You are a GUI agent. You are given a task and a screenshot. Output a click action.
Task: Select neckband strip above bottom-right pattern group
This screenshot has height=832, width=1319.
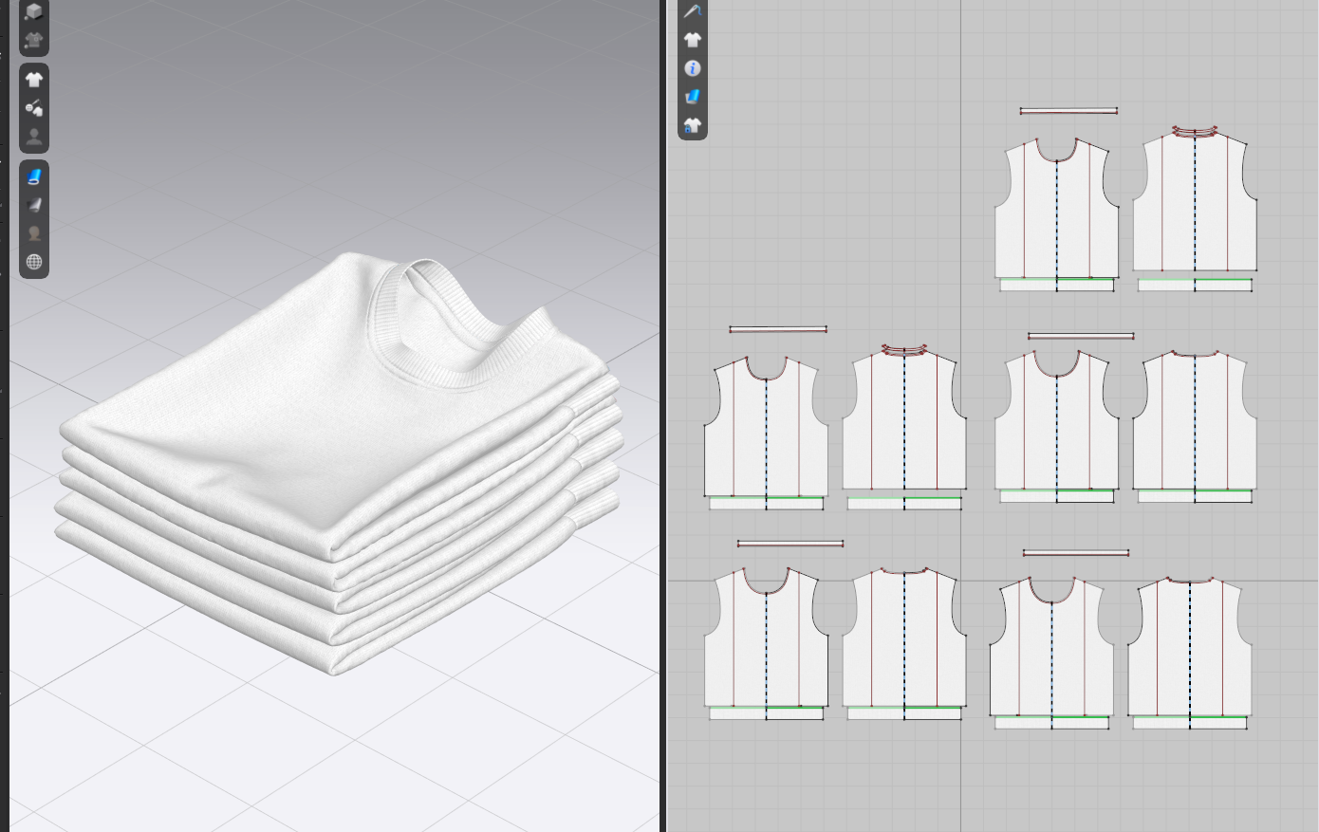(x=1076, y=553)
